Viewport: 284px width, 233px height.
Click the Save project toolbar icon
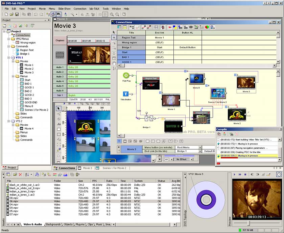(17, 14)
